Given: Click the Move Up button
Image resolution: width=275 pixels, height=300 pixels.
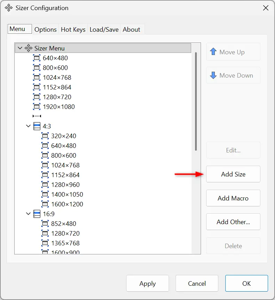Looking at the screenshot, I should coord(233,52).
